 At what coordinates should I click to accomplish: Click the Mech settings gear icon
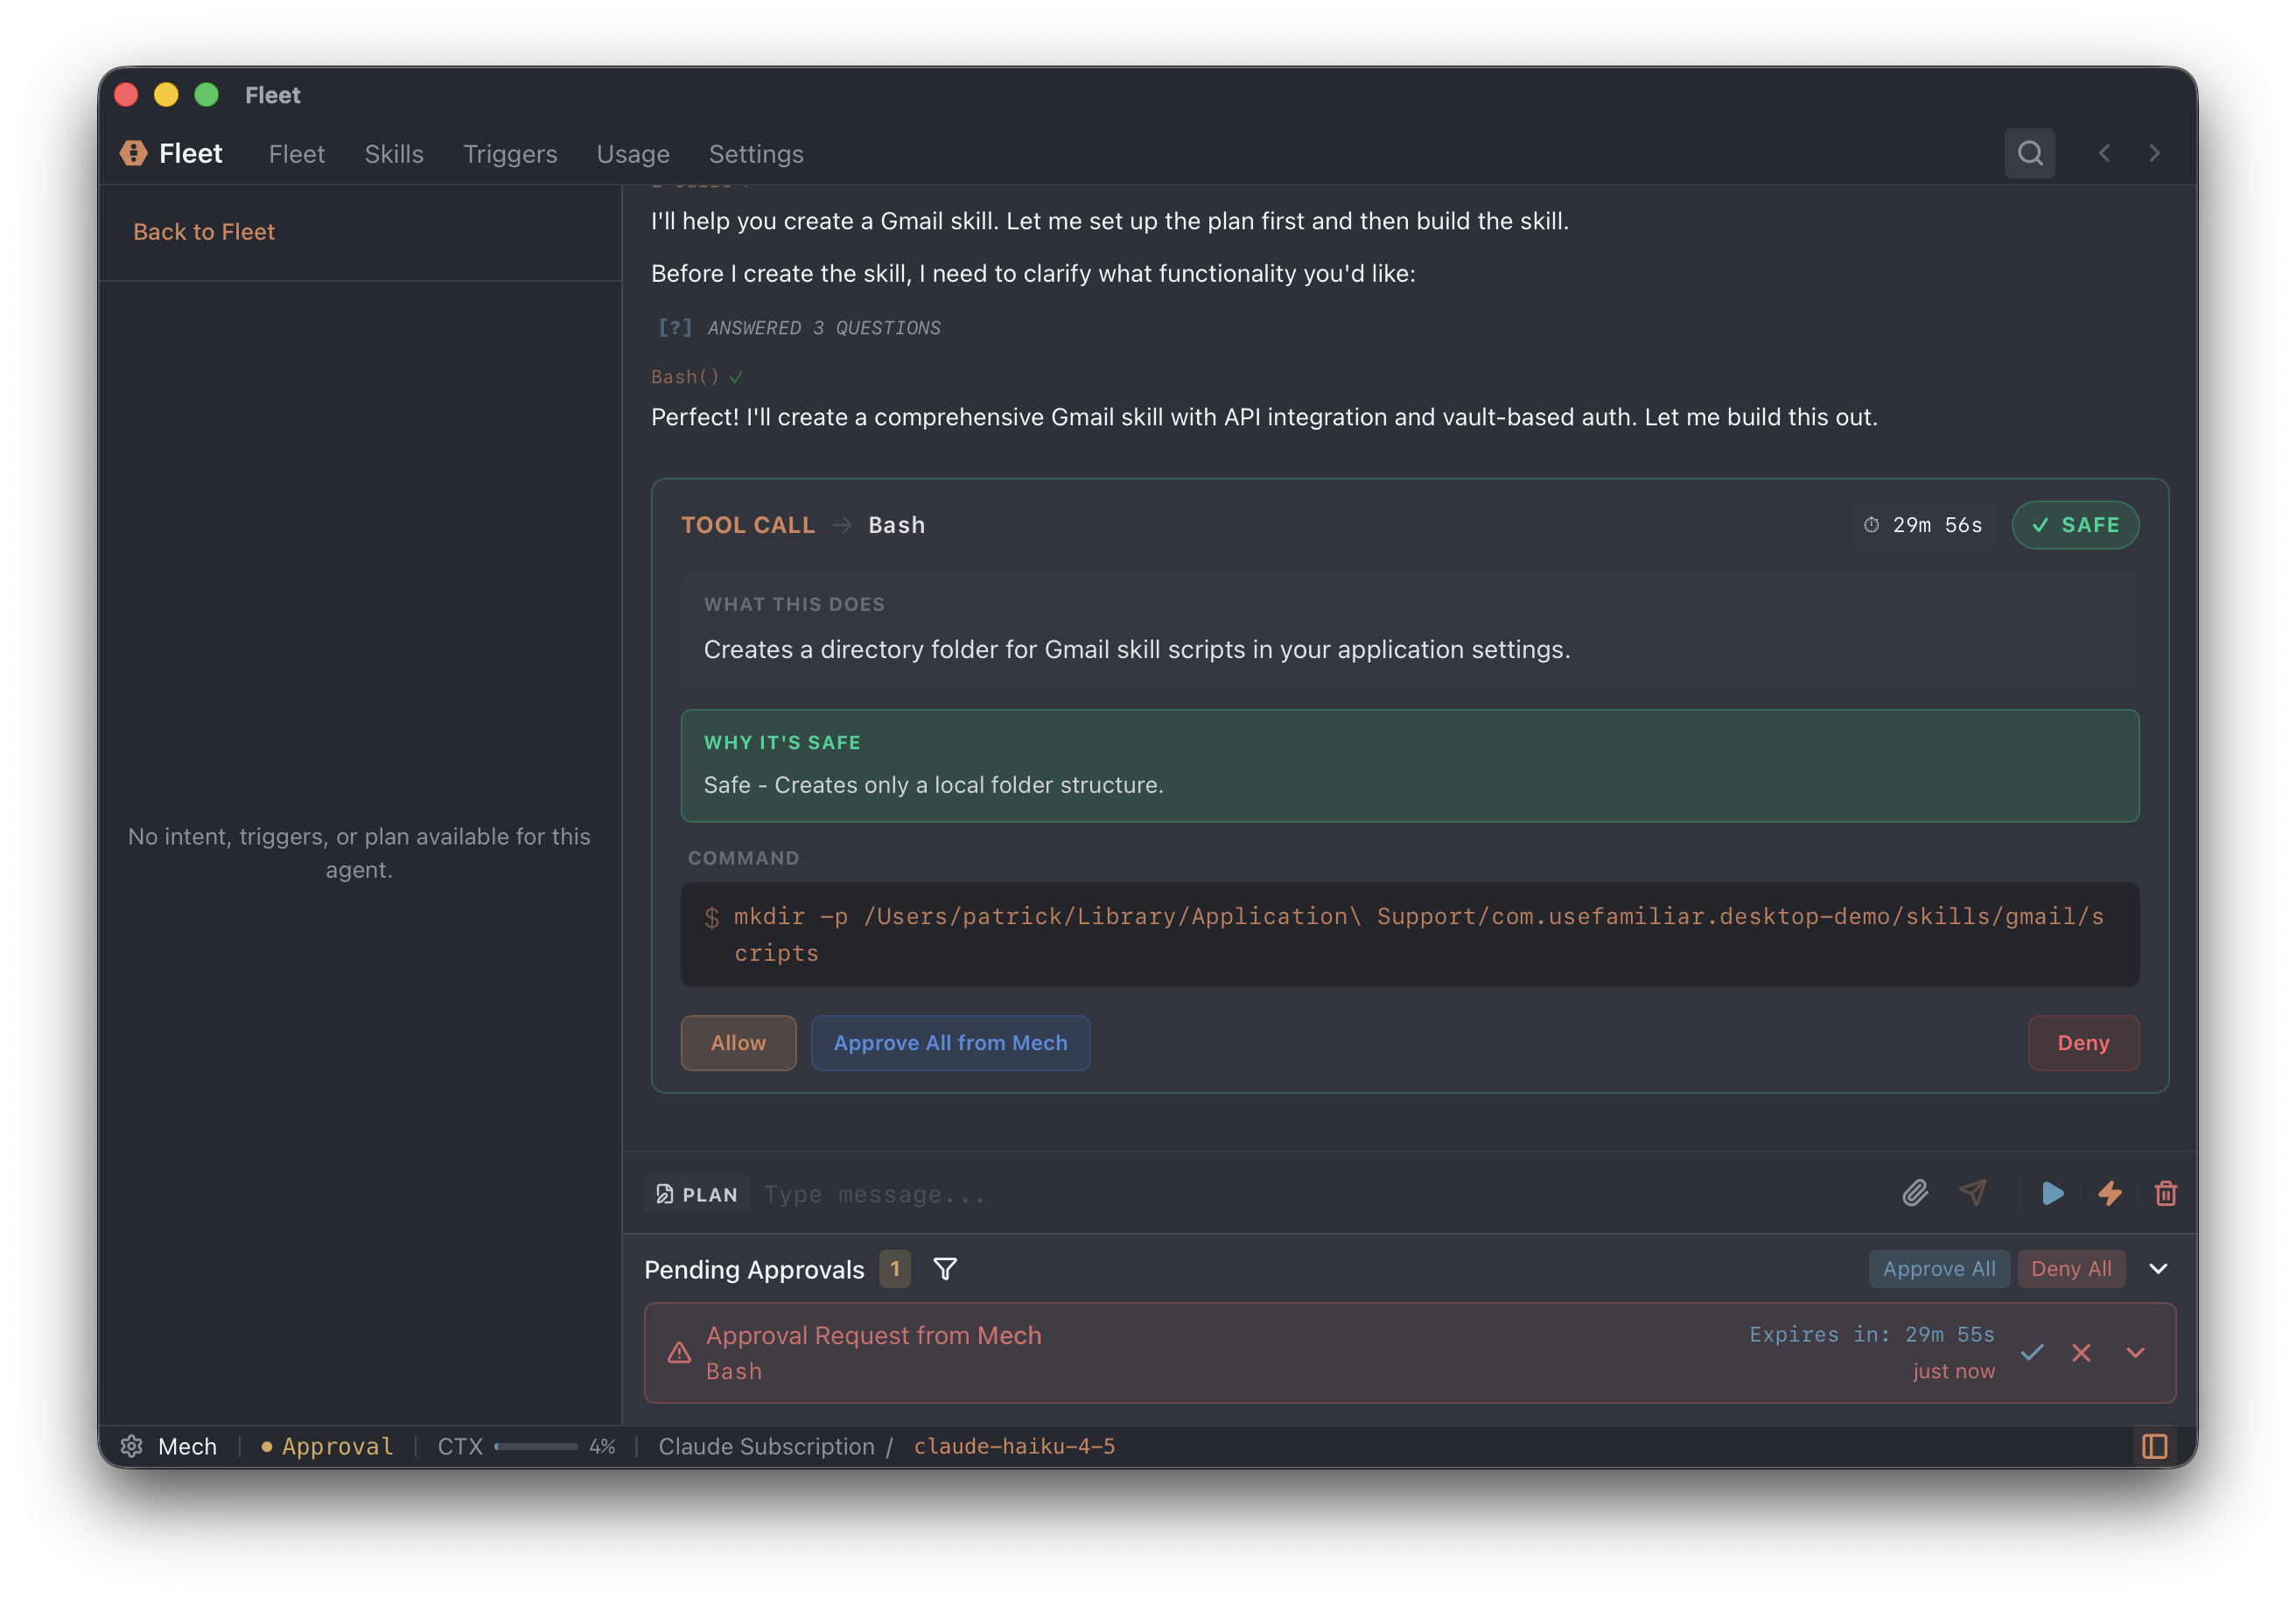click(x=131, y=1446)
